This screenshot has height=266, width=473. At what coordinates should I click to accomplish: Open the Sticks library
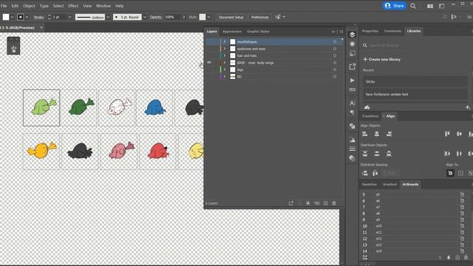click(x=415, y=81)
